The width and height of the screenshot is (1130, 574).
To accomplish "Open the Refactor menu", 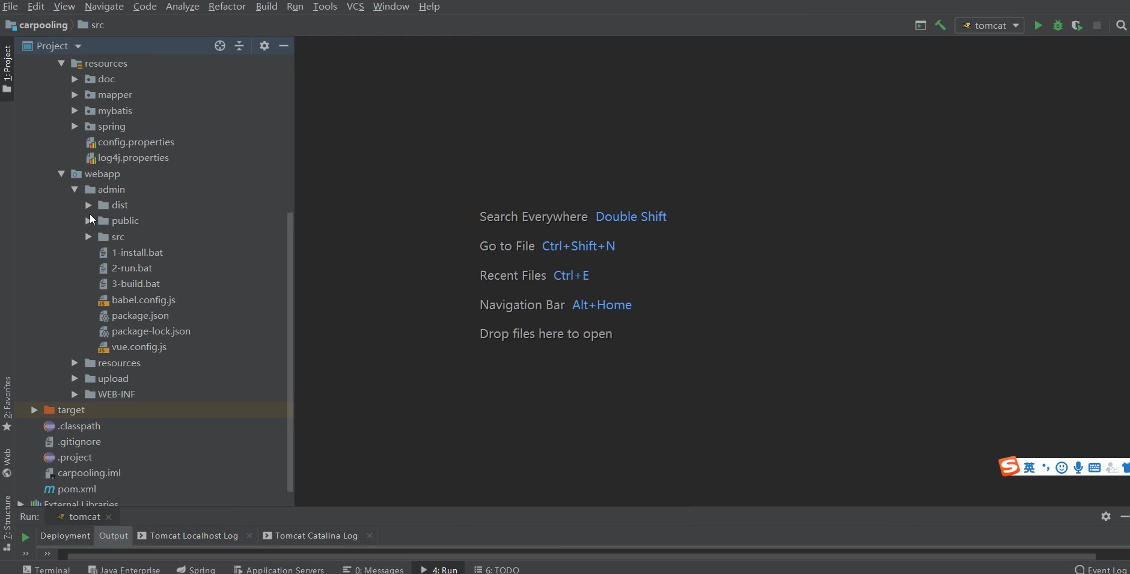I will 227,7.
